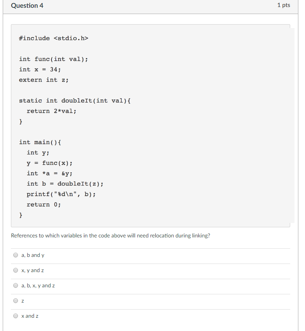Click the 'Question 4' header text
Viewport: 305px width, 331px height.
[x=27, y=5]
